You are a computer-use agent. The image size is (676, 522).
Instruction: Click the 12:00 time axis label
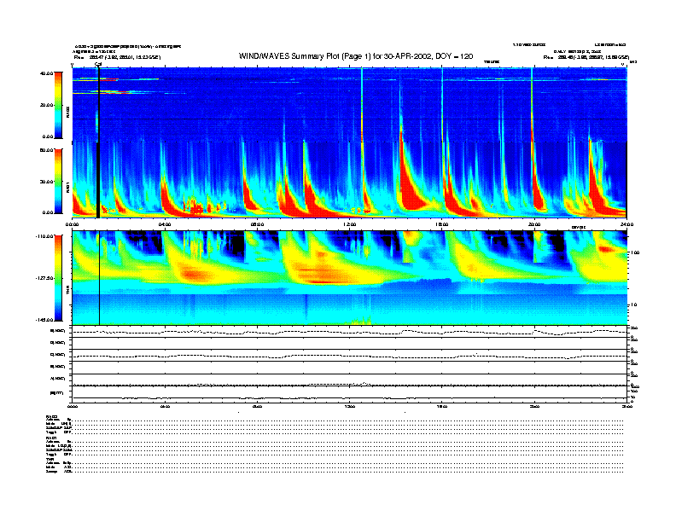coord(349,223)
